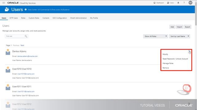Open the My Profile tab
The height and width of the screenshot is (110, 197).
94,18
